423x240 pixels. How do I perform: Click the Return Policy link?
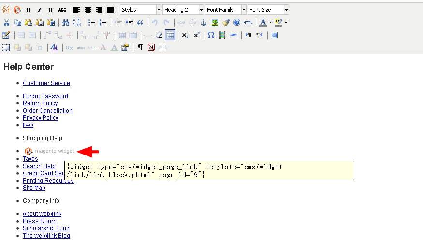click(x=40, y=103)
